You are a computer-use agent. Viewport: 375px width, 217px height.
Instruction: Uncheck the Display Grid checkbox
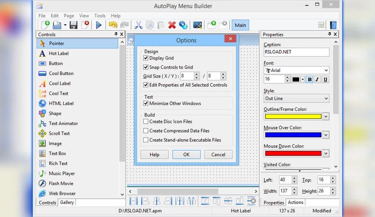click(x=146, y=58)
